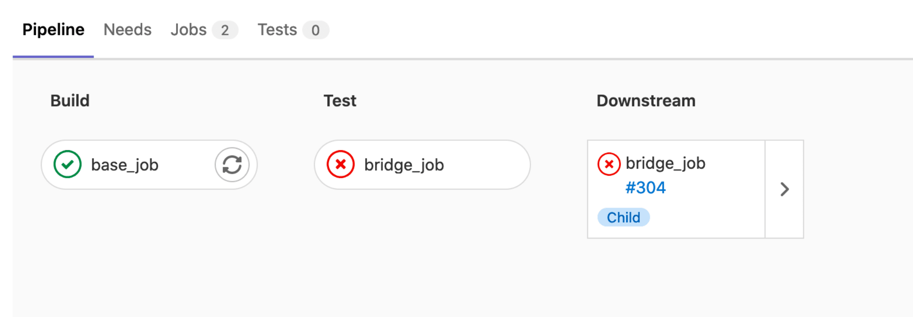Screen dimensions: 913x317
Task: Click the success checkmark in the Build stage
Action: 68,165
